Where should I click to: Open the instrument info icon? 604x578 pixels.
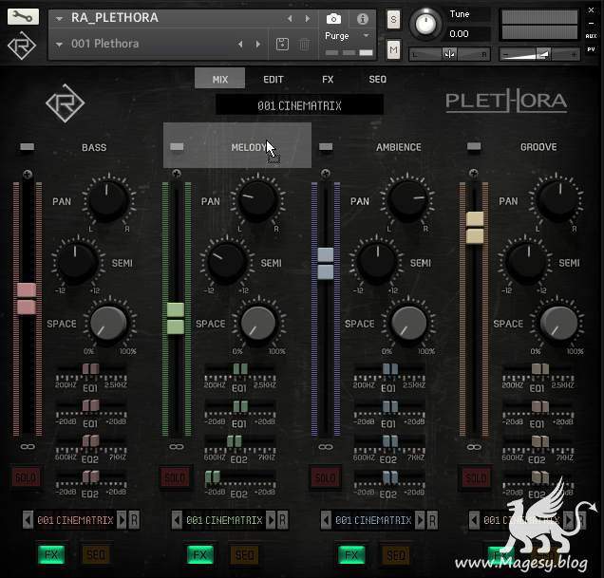coord(362,18)
